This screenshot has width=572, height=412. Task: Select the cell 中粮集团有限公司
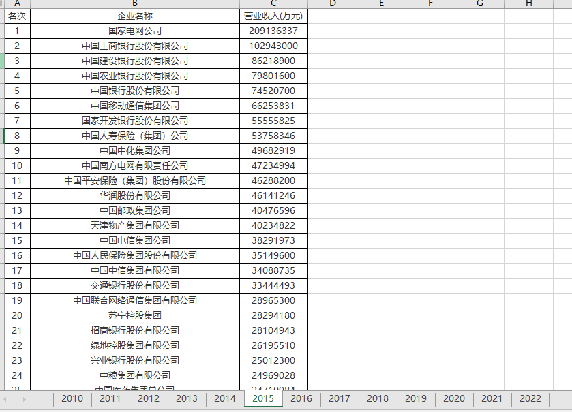135,375
